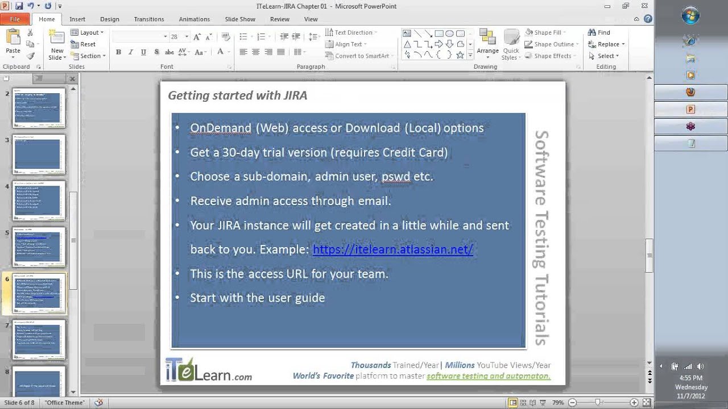Select slide 7 thumbnail

pyautogui.click(x=39, y=340)
